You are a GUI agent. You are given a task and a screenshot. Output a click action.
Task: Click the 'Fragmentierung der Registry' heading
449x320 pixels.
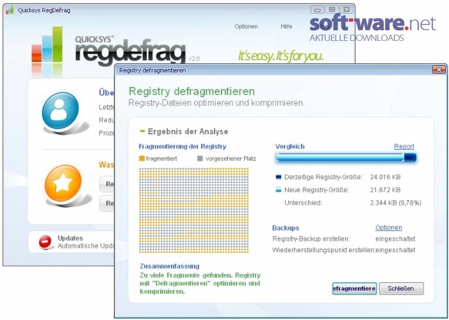(183, 147)
